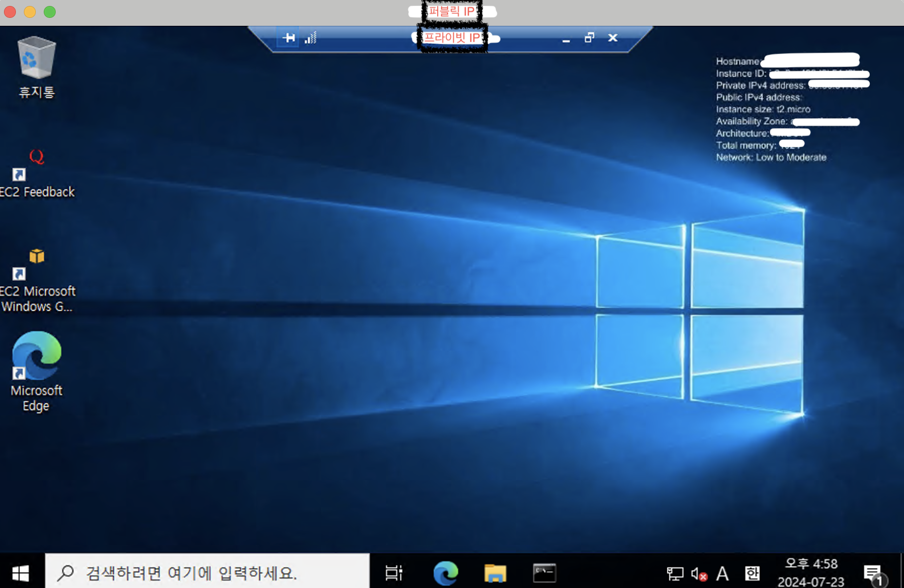Close the macOS window with red button
The width and height of the screenshot is (904, 588).
click(x=10, y=12)
